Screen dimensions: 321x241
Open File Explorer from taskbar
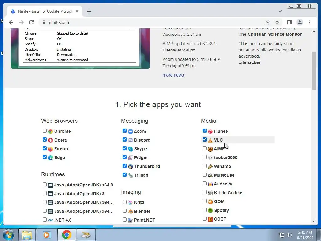tap(27, 235)
